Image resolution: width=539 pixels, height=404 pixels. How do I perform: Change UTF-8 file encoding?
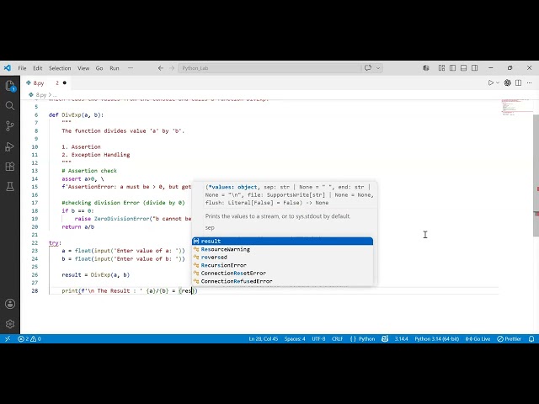coord(318,338)
